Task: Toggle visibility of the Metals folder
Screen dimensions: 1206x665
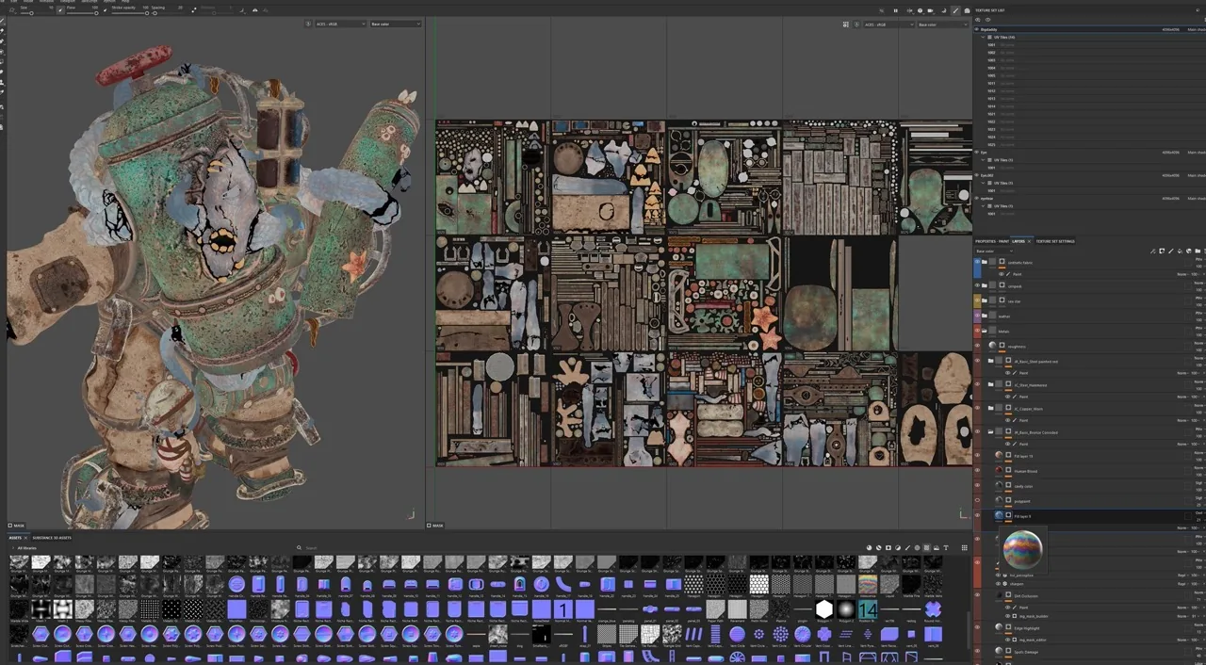Action: coord(977,331)
